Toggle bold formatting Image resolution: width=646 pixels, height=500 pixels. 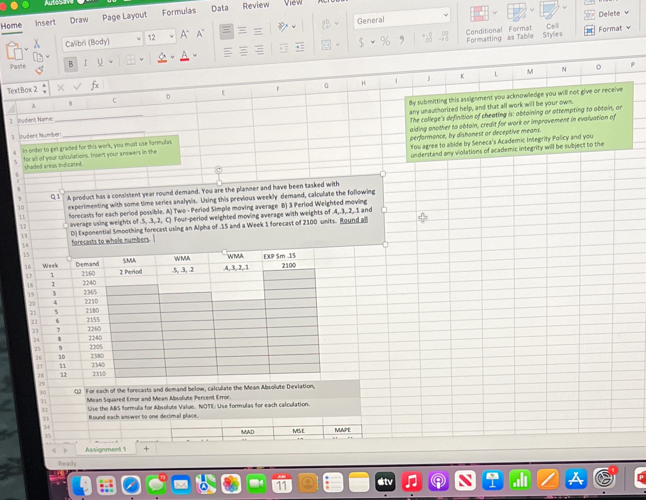tap(70, 64)
